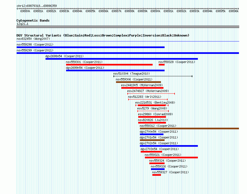Select blue bar under dgv2699n54
247x194 pixels.
click(115, 70)
